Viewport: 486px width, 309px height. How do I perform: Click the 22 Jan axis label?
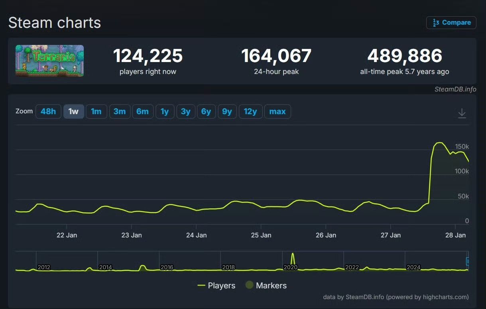pos(67,235)
